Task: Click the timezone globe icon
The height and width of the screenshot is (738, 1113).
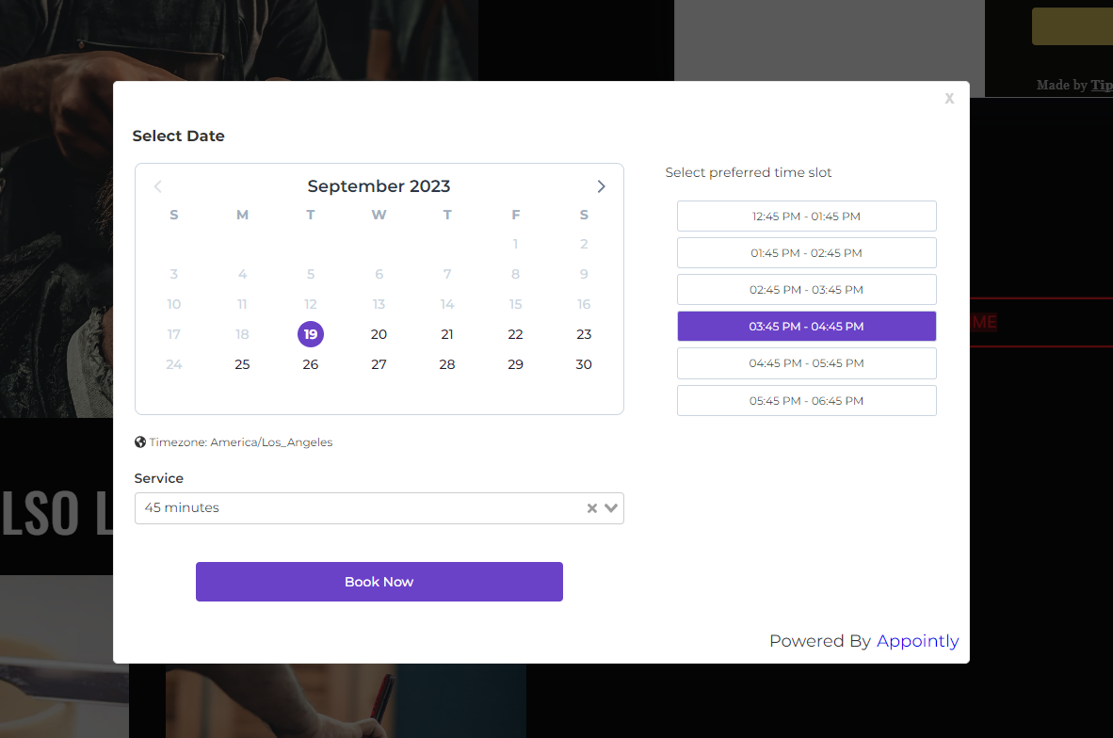Action: click(140, 441)
